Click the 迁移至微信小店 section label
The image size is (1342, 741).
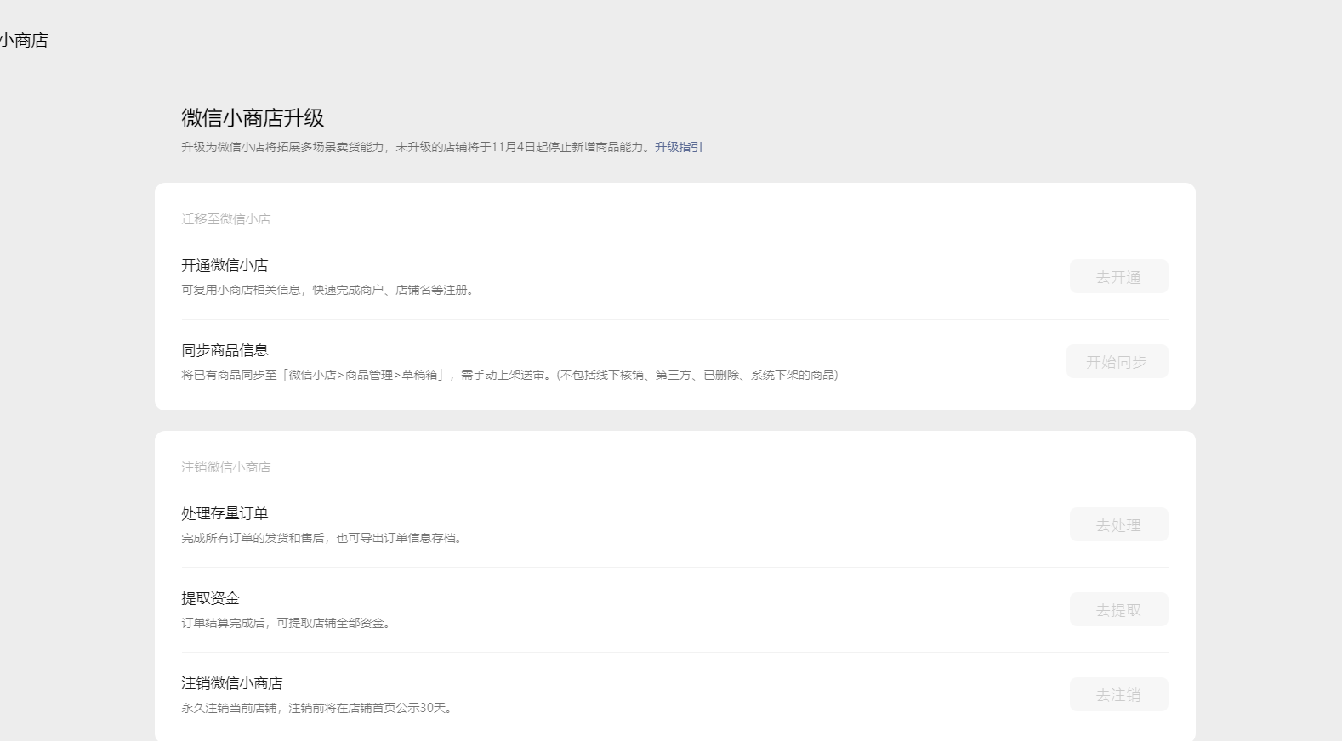click(225, 219)
